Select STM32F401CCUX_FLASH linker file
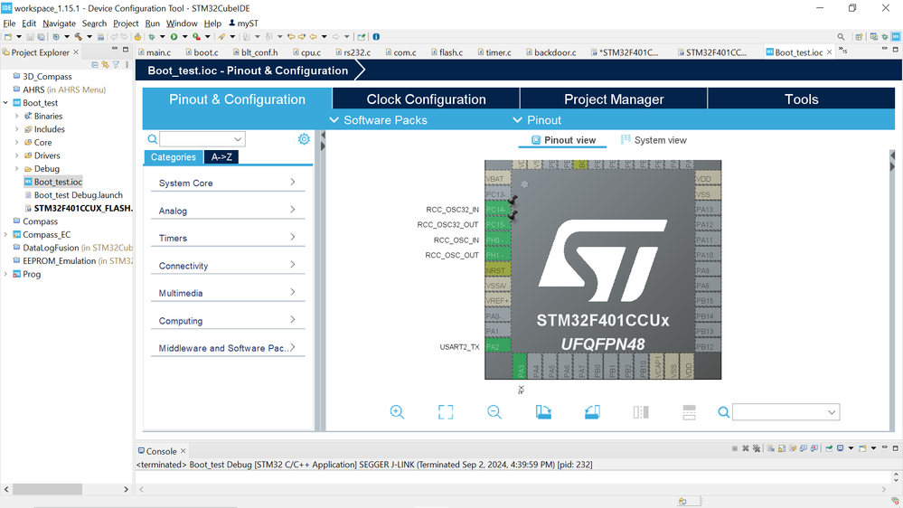This screenshot has height=508, width=903. (79, 208)
